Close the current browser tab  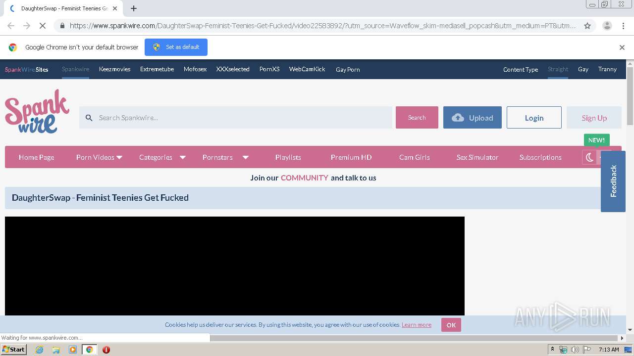click(115, 8)
